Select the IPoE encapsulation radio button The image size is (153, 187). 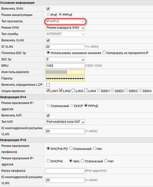(48, 15)
